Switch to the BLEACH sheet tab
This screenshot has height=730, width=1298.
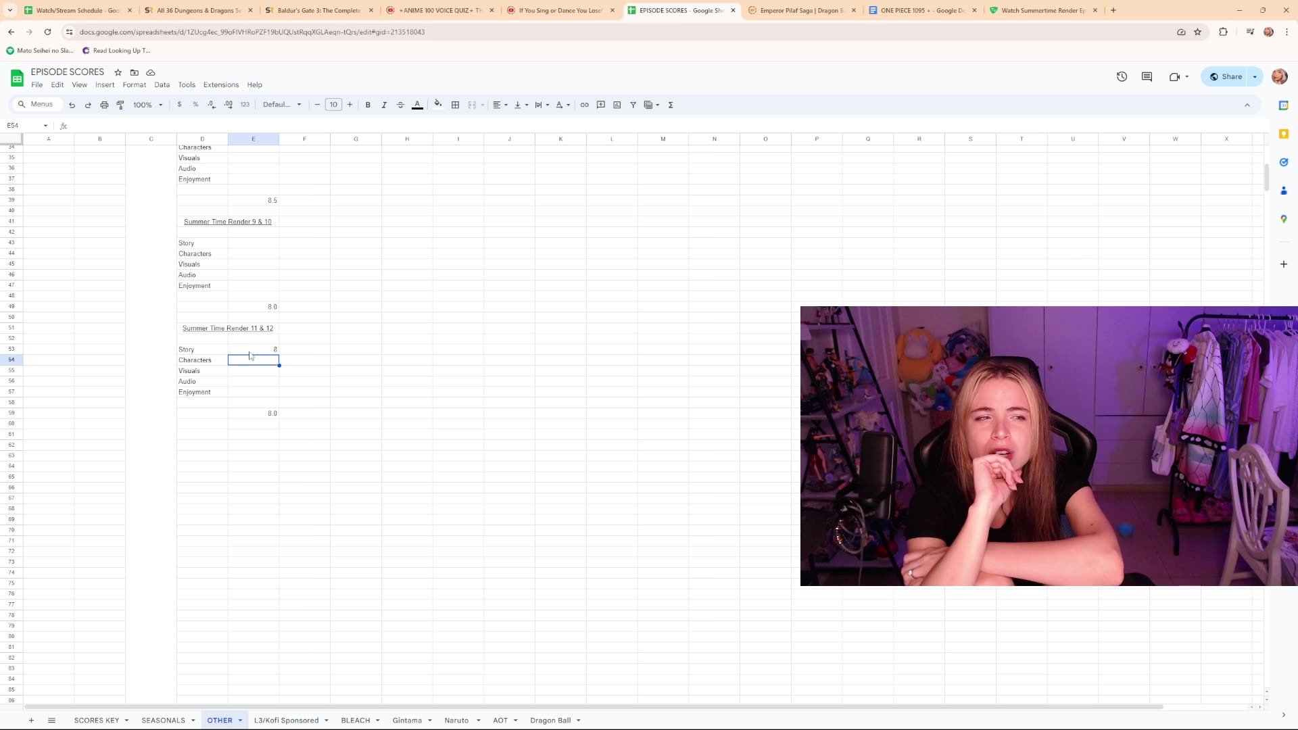click(355, 721)
